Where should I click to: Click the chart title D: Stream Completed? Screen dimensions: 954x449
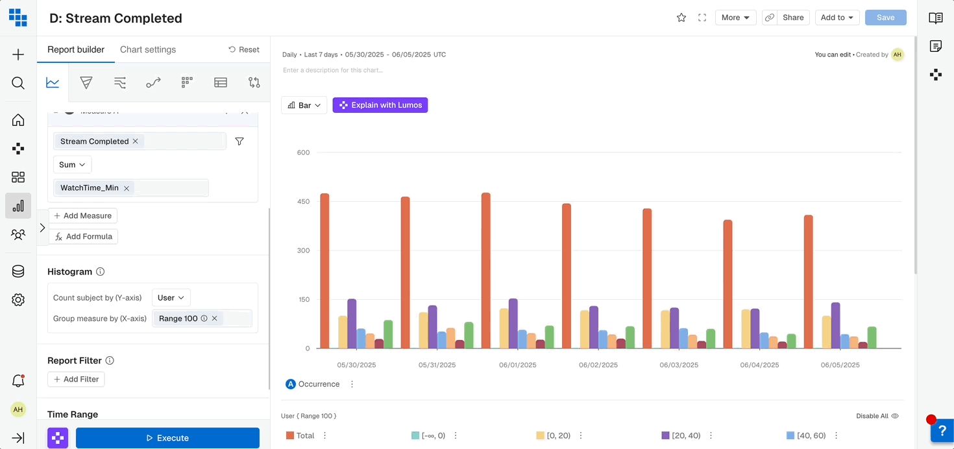tap(116, 18)
